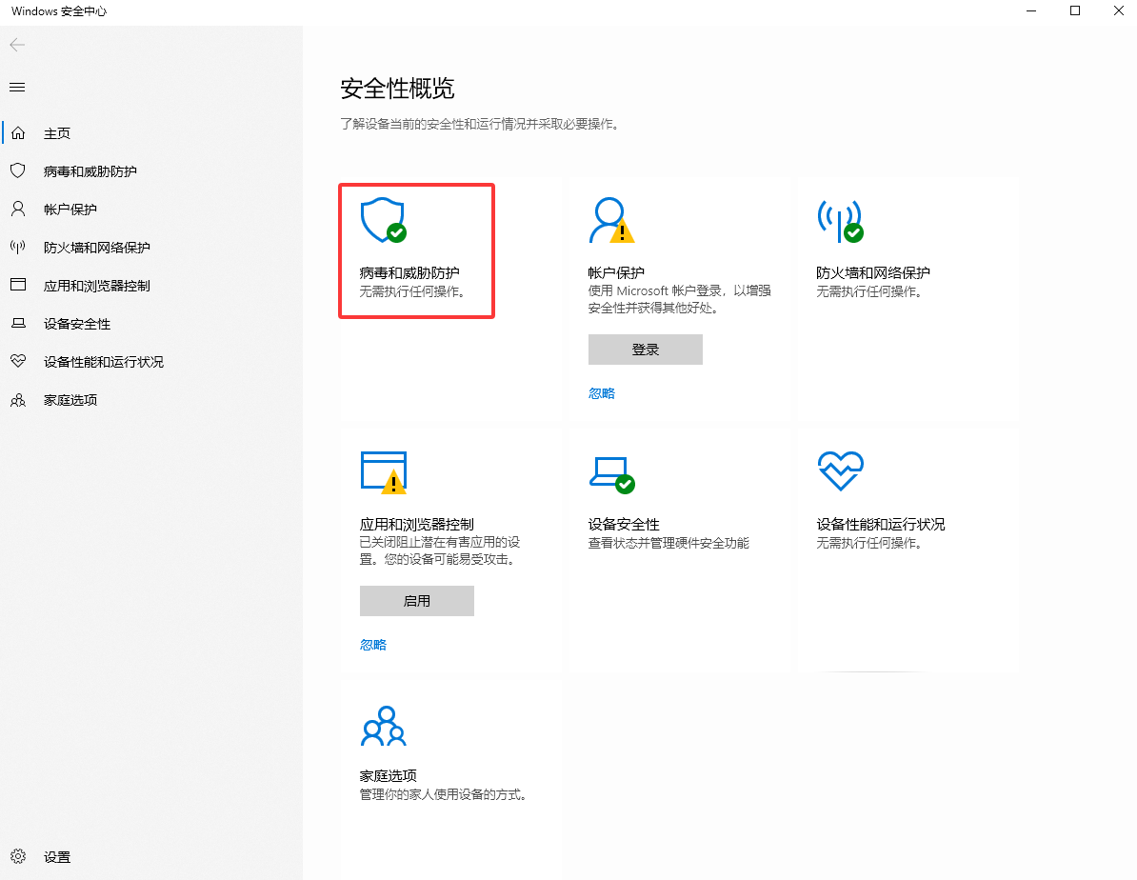The height and width of the screenshot is (880, 1137).
Task: Click the 帐户保护 tile title
Action: [x=616, y=272]
